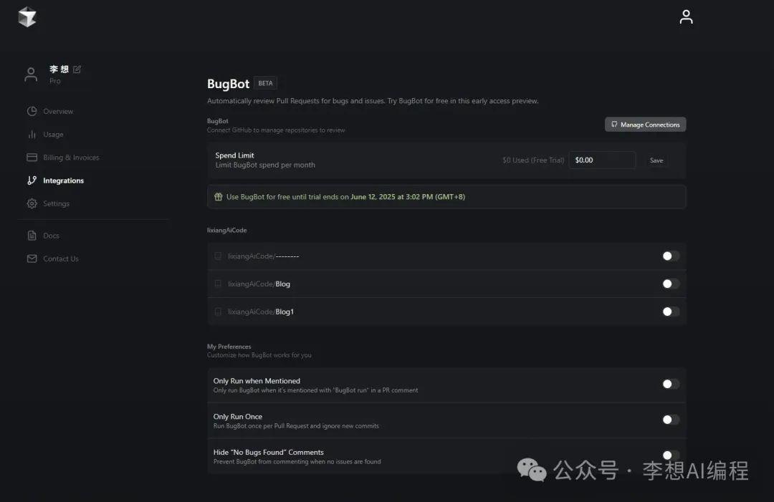Click the Settings gear icon
This screenshot has width=774, height=502.
coord(32,203)
